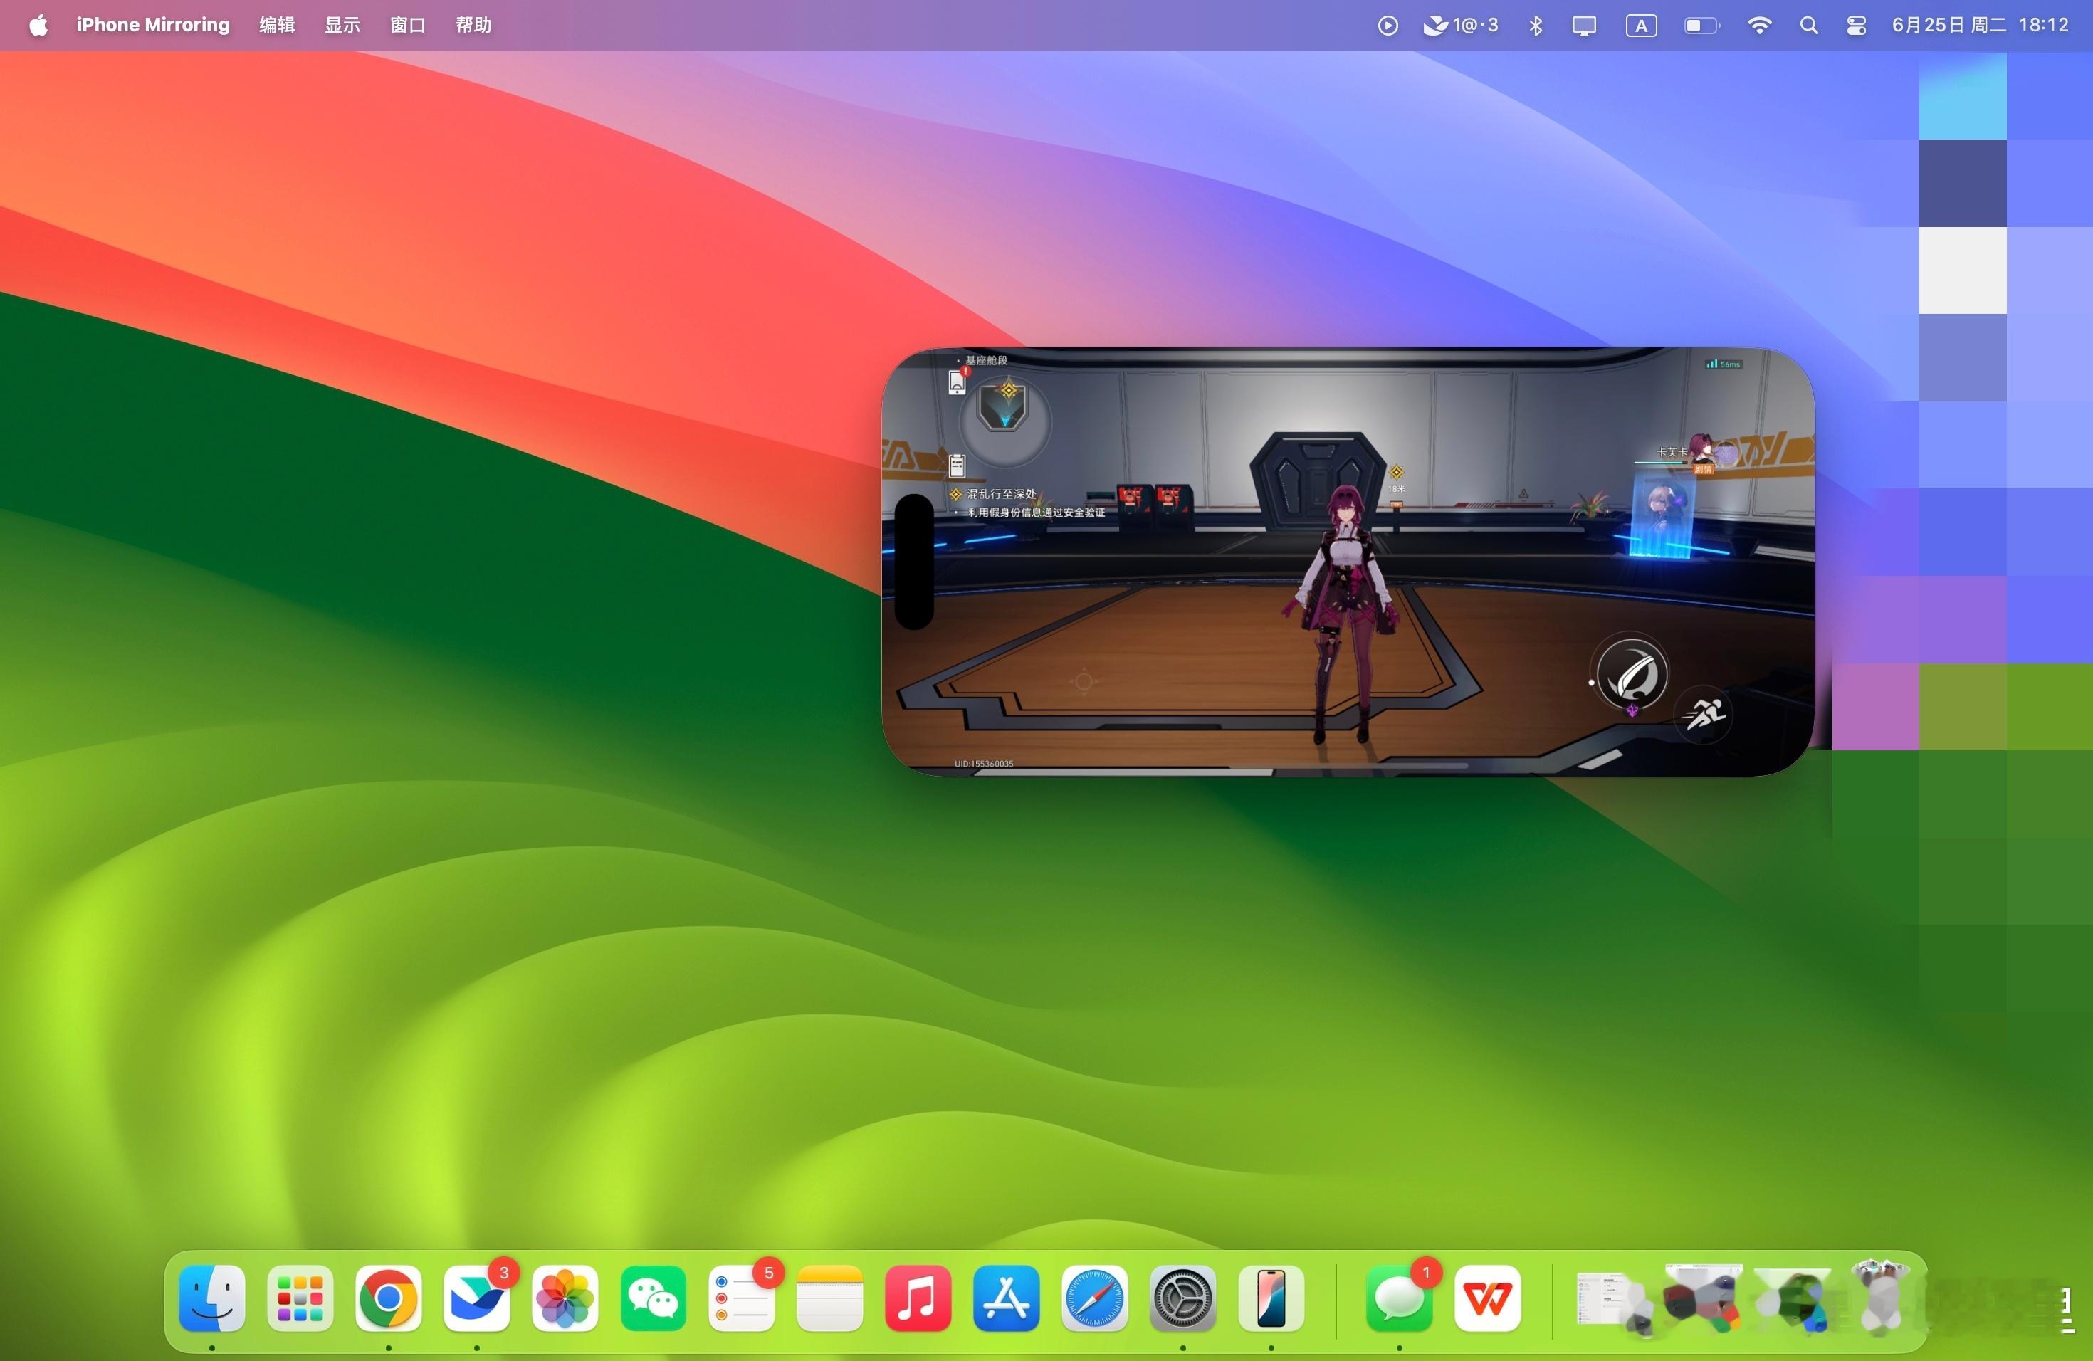Tap the sprint running-figure button in game
This screenshot has width=2093, height=1361.
point(1705,714)
